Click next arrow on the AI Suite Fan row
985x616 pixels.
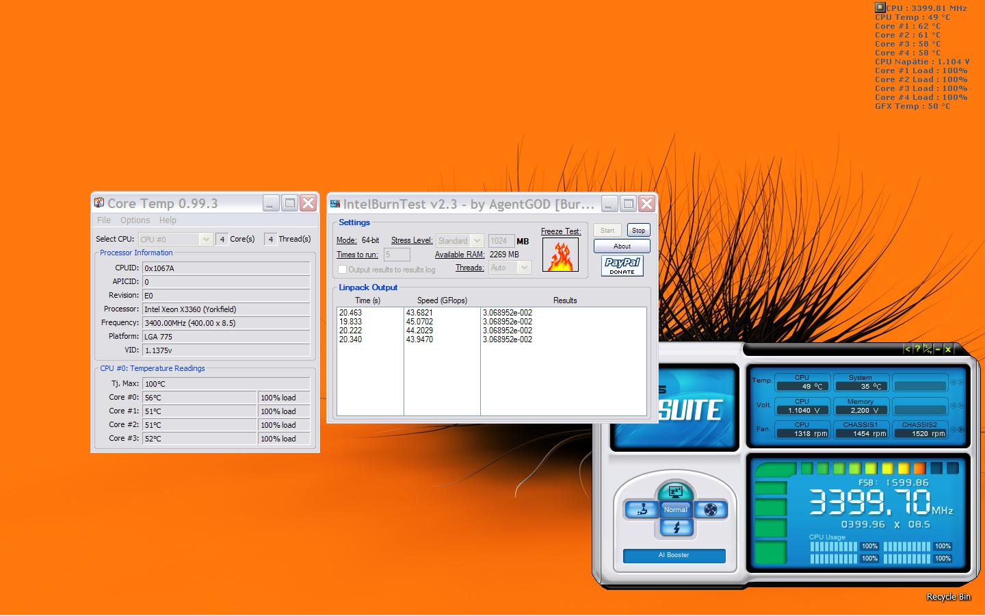[960, 430]
